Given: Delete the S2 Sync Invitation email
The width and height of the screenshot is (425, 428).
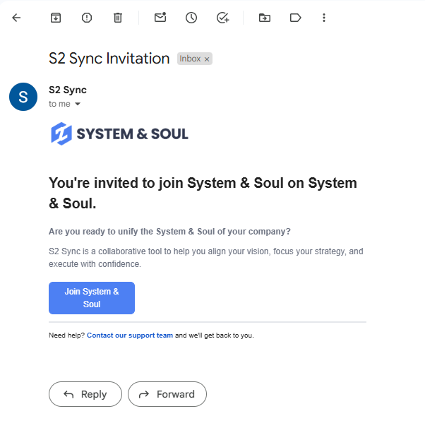Looking at the screenshot, I should (x=118, y=18).
